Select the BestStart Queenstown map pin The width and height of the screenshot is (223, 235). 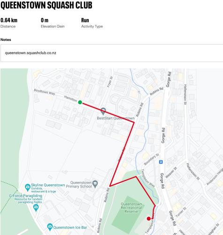(x=103, y=111)
